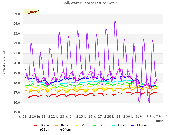Click the 23.0 y-axis tick label

pos(17,34)
